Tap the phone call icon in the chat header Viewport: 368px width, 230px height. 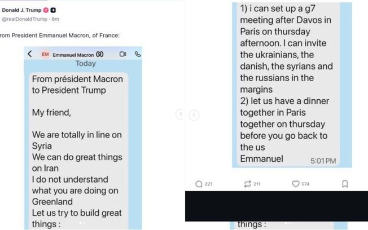point(138,55)
